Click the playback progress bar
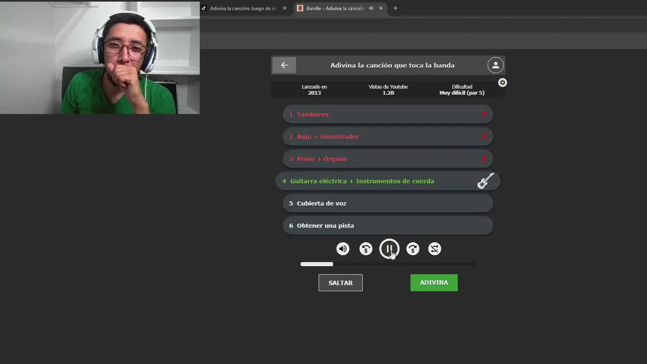This screenshot has height=364, width=647. (x=388, y=264)
